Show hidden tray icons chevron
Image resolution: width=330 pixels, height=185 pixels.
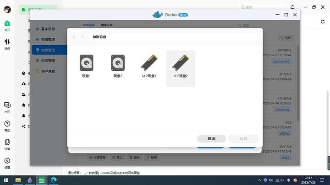(259, 180)
